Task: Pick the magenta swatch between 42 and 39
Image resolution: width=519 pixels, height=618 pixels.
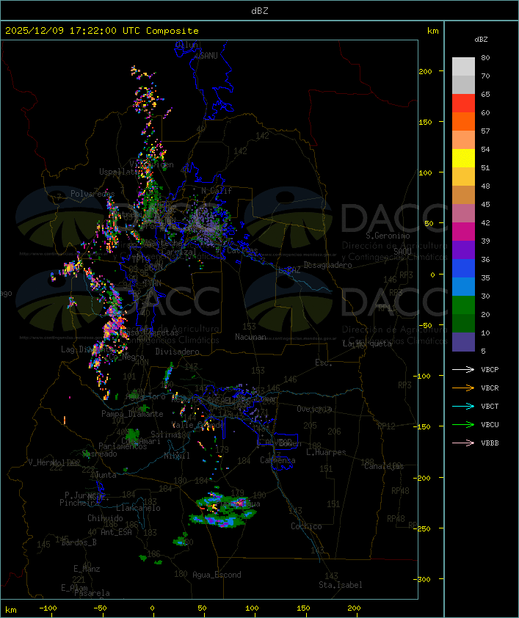Action: (463, 231)
